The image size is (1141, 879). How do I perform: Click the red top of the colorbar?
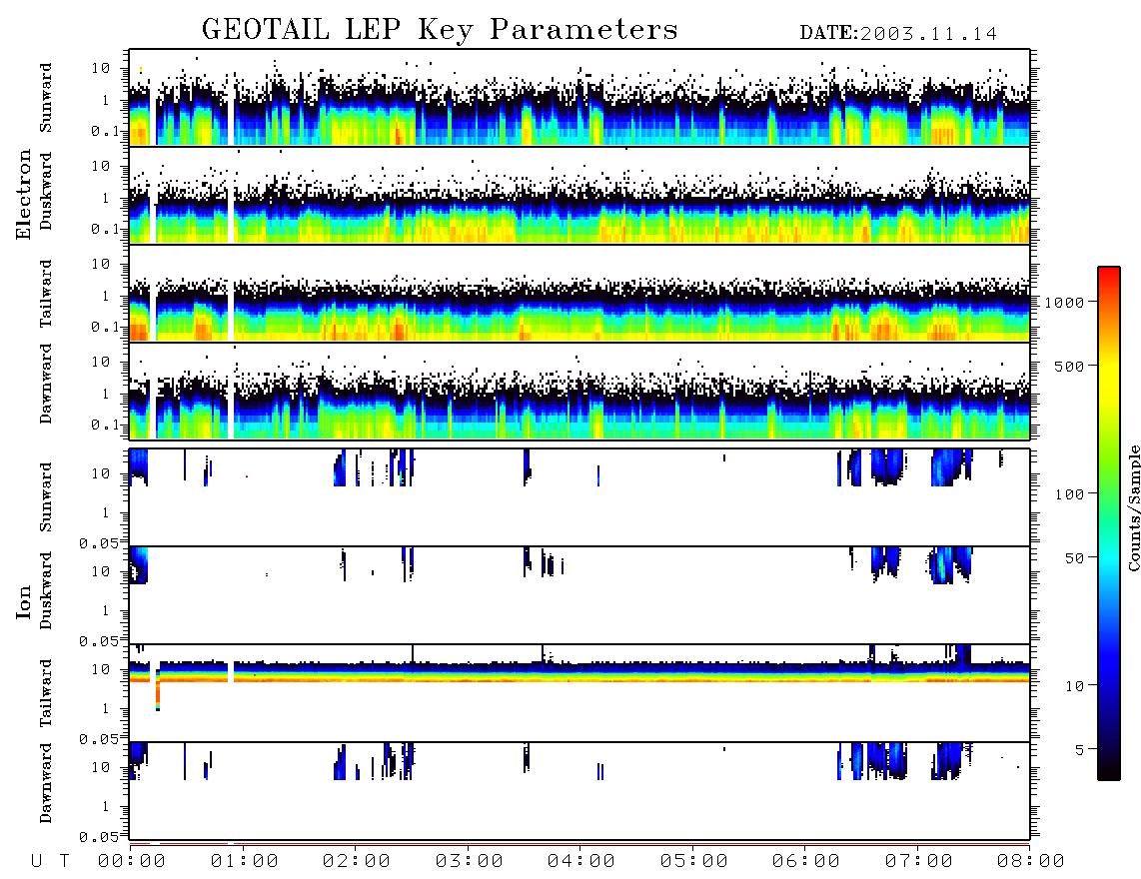click(x=1109, y=277)
